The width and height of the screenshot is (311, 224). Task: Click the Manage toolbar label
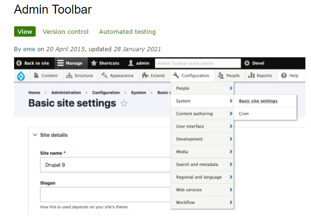[74, 63]
